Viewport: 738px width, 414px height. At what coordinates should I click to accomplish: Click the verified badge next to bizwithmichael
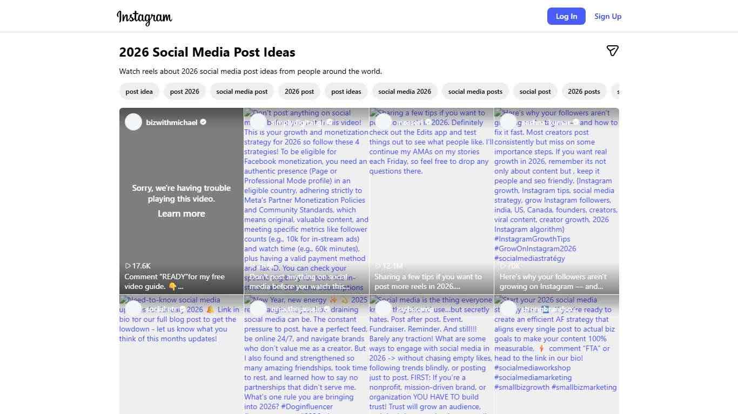[203, 122]
